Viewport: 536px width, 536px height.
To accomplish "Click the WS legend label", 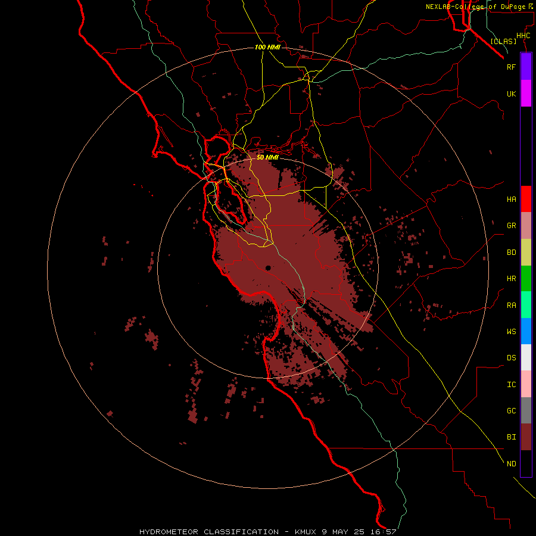I will coord(511,332).
